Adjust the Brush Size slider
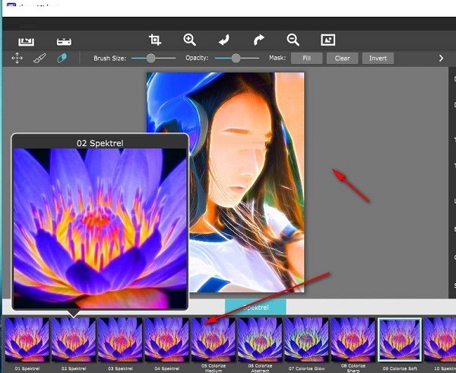The image size is (456, 373). coord(151,58)
